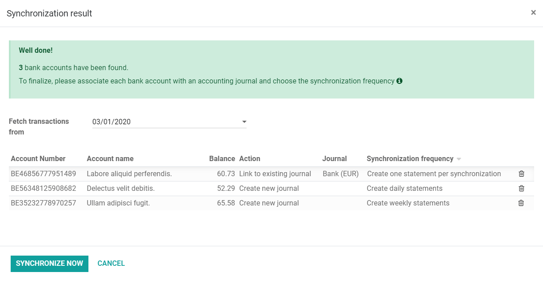This screenshot has width=543, height=284.
Task: Sort by Account name column header
Action: (x=110, y=158)
